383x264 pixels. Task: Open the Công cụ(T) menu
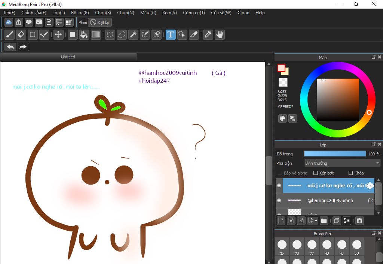coord(194,13)
